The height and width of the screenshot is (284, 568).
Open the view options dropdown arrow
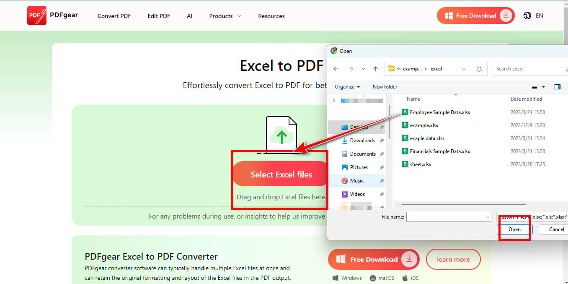[x=544, y=87]
